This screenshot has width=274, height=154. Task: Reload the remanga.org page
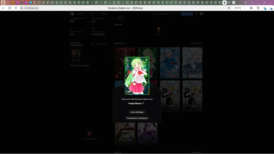click(x=16, y=8)
